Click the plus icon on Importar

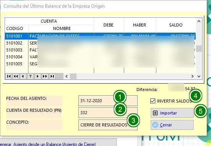[155, 113]
